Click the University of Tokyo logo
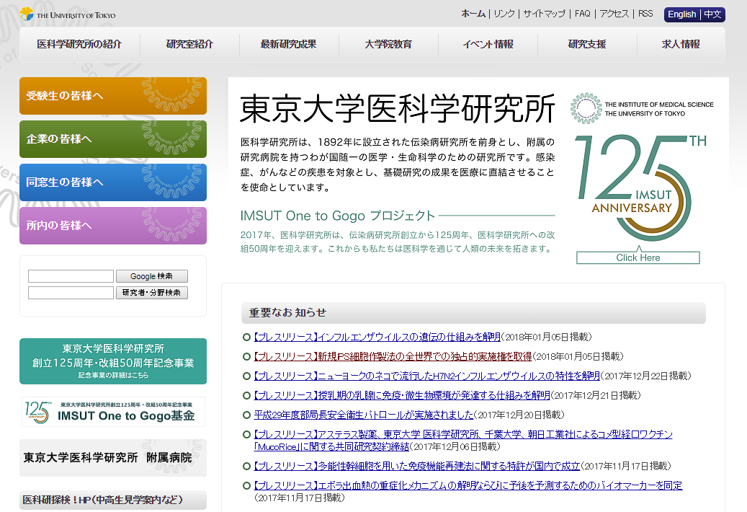This screenshot has height=512, width=747. pyautogui.click(x=68, y=14)
